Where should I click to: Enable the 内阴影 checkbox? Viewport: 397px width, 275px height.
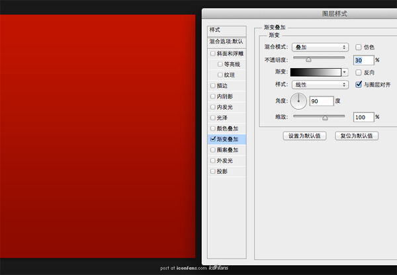(x=212, y=97)
